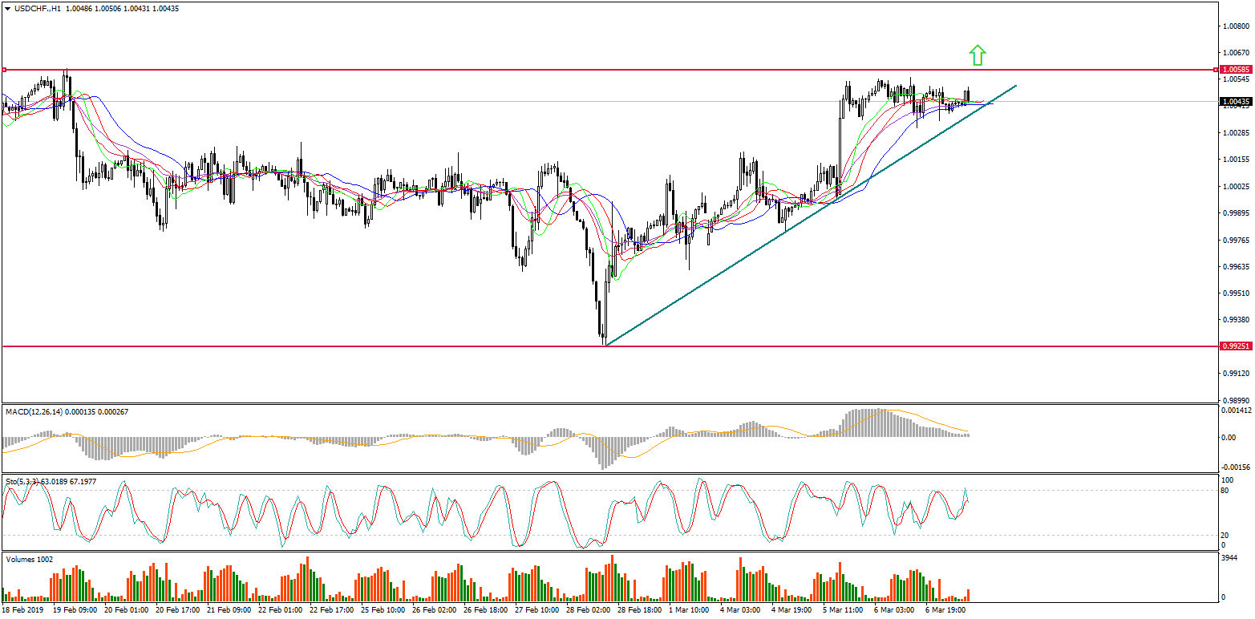This screenshot has height=619, width=1255.
Task: Click the black 1.00435 current price tag
Action: point(1234,102)
